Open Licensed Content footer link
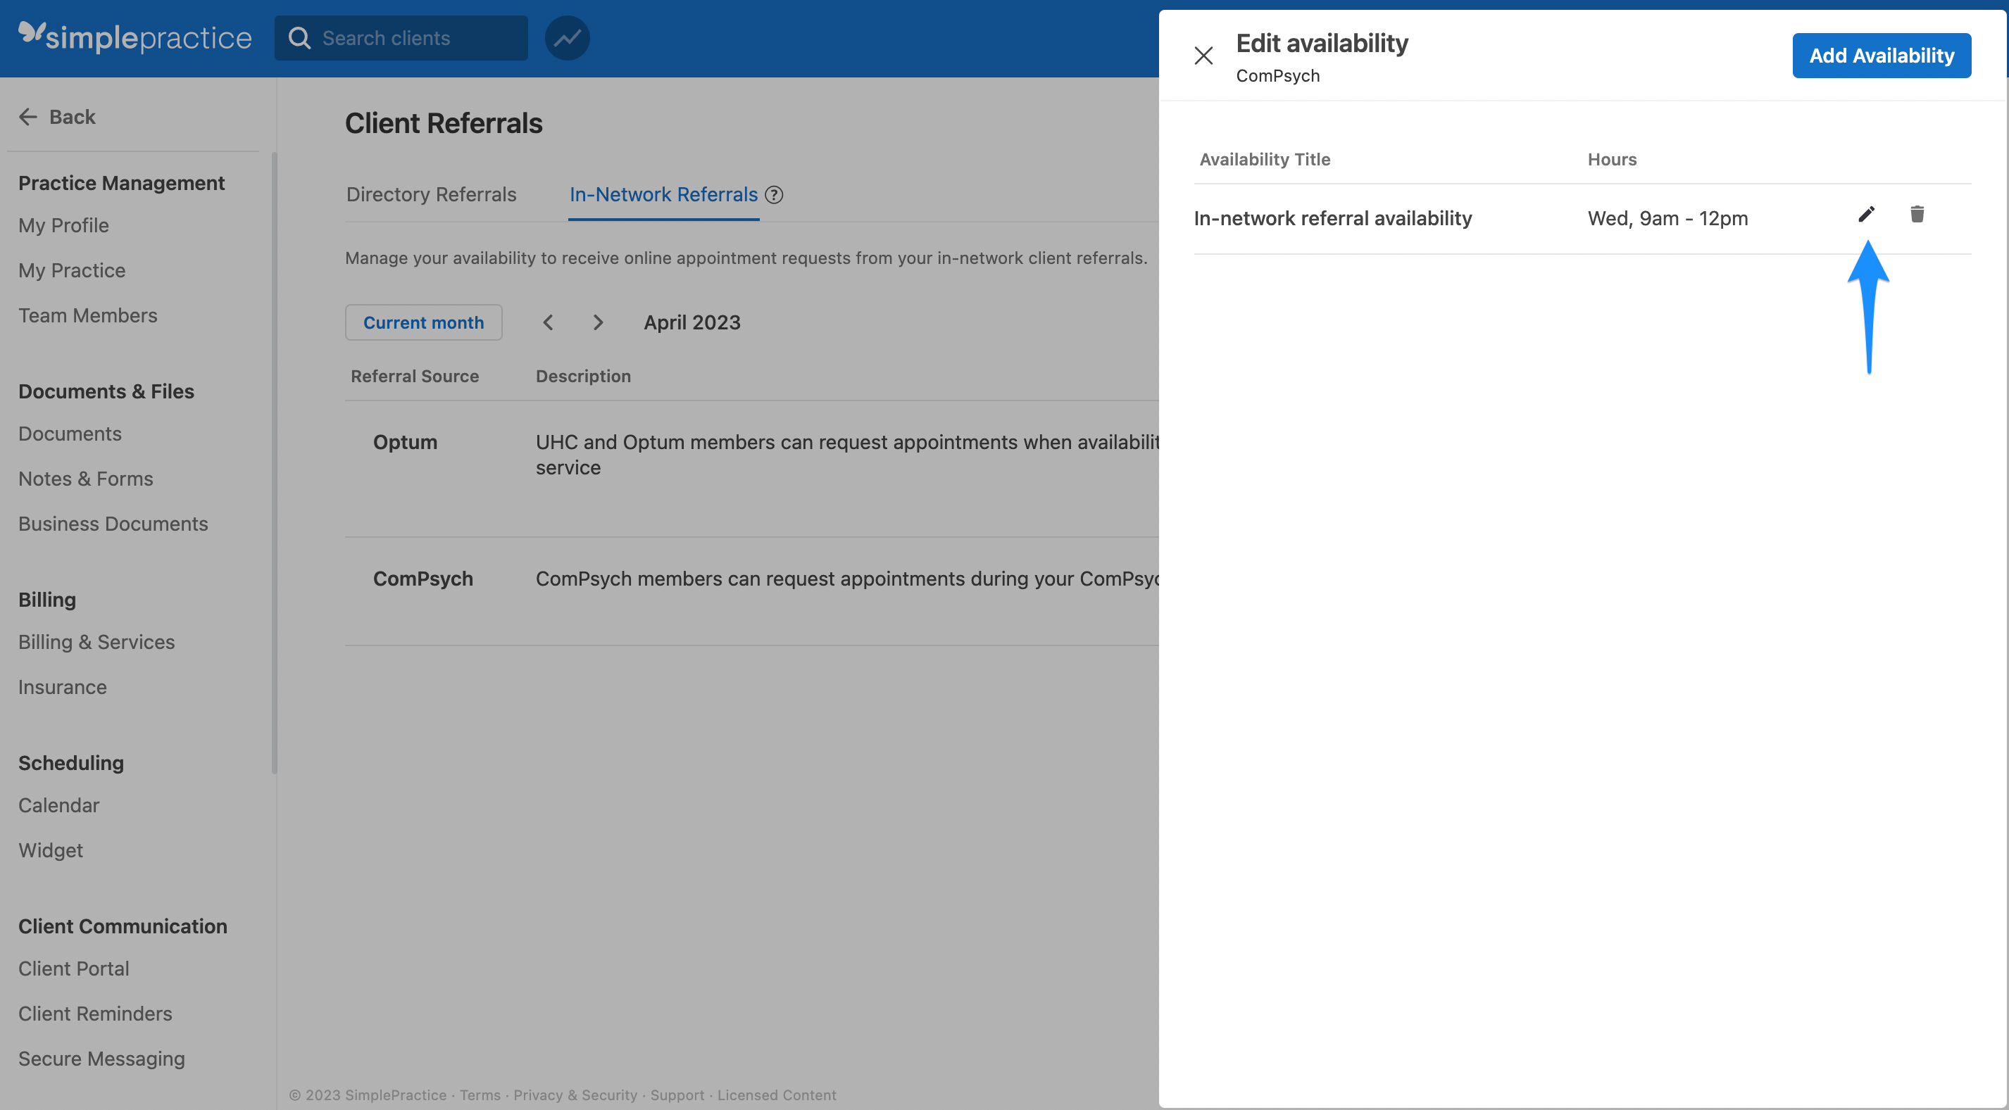The height and width of the screenshot is (1110, 2009). click(x=776, y=1095)
